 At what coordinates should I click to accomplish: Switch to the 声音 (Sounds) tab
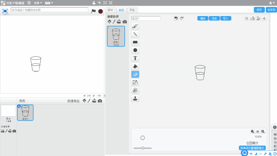pyautogui.click(x=132, y=10)
